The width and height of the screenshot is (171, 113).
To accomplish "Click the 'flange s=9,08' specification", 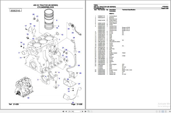I will (126, 27).
